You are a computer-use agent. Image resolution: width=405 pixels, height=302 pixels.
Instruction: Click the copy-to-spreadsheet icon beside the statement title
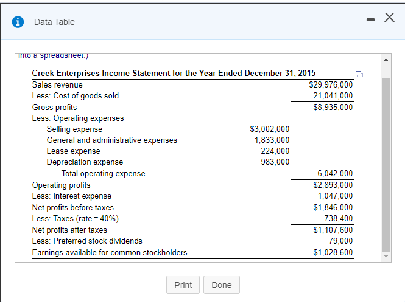click(x=359, y=74)
